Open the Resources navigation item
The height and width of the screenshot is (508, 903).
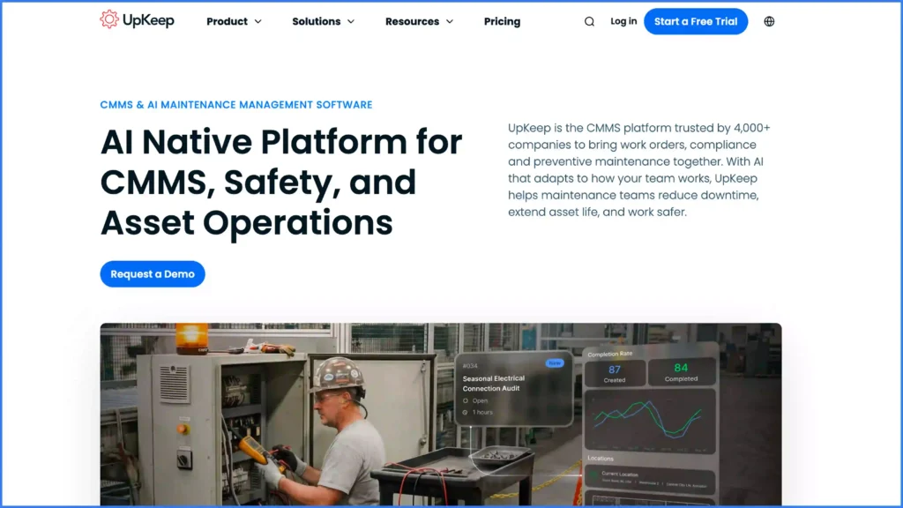pyautogui.click(x=413, y=21)
